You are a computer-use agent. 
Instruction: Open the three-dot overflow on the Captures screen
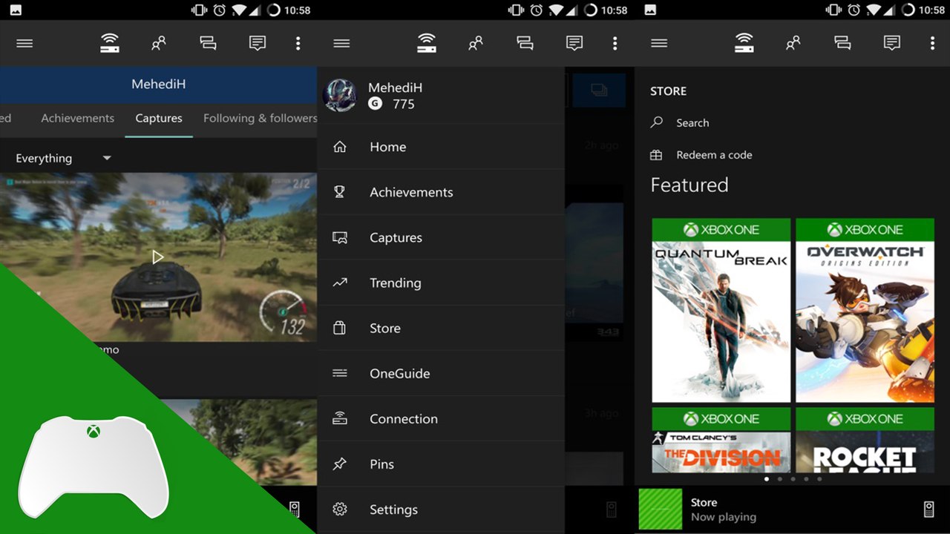pyautogui.click(x=298, y=43)
